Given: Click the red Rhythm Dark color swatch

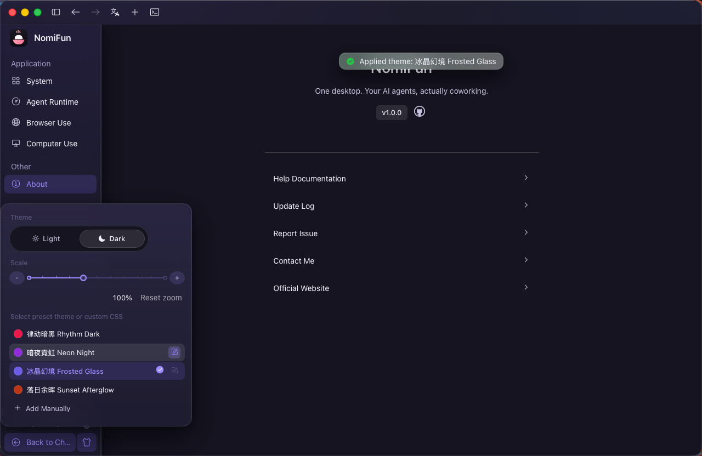Looking at the screenshot, I should (x=18, y=334).
